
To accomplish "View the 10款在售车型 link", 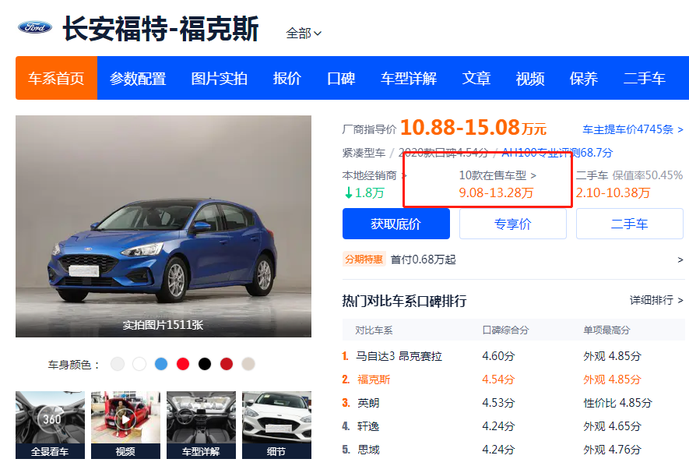I will point(497,175).
